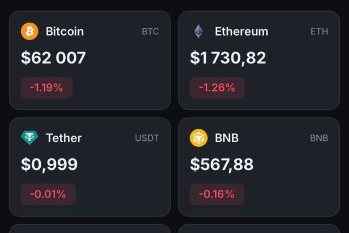Open the Bitcoin card title
This screenshot has height=233, width=349.
click(x=65, y=31)
